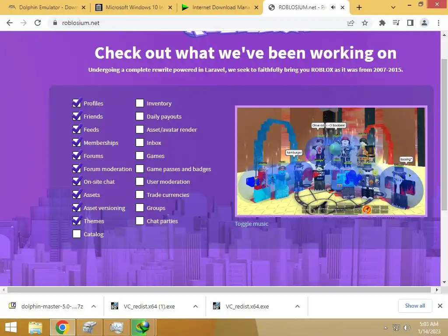Switch to the Internet Download Manager tab
Image resolution: width=448 pixels, height=336 pixels.
220,8
